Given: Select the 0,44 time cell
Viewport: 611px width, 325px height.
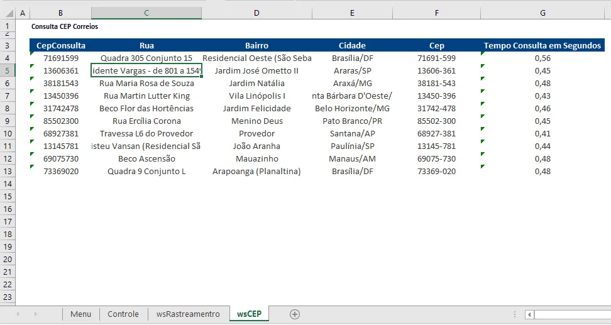Looking at the screenshot, I should 543,146.
